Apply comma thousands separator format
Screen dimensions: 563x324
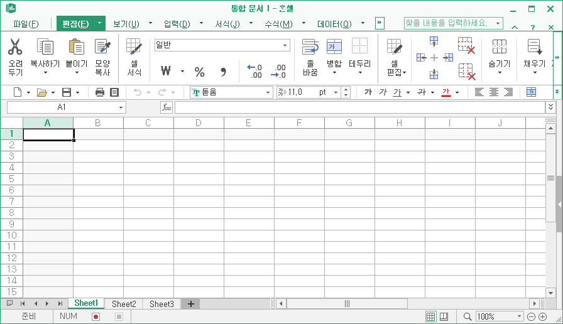tap(223, 72)
